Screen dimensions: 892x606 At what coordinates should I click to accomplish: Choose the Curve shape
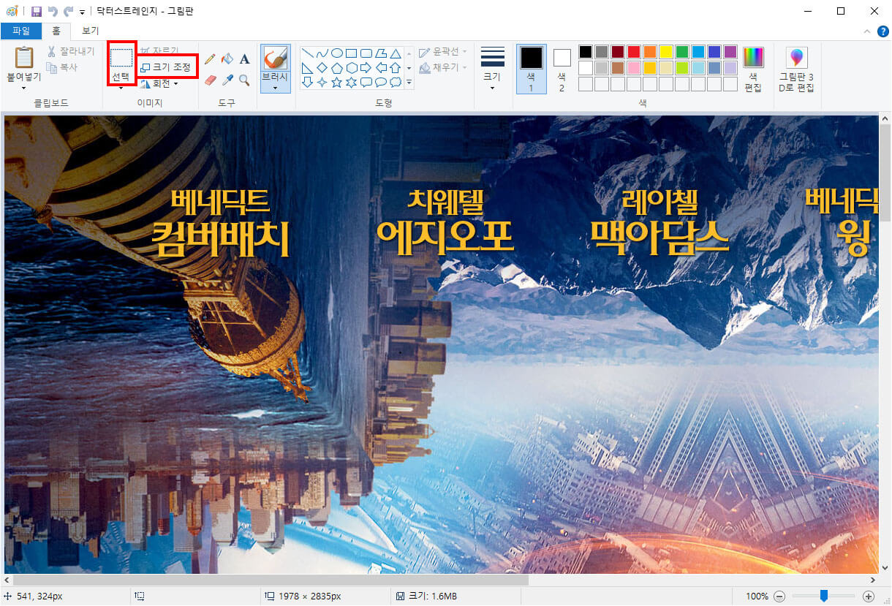point(322,53)
